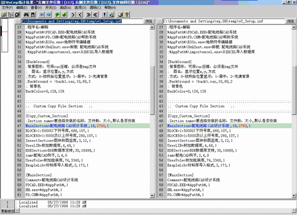The height and width of the screenshot is (215, 297).
Task: Click PD.CHM=%AppPath% line 61 in left pane
Action: click(x=43, y=195)
